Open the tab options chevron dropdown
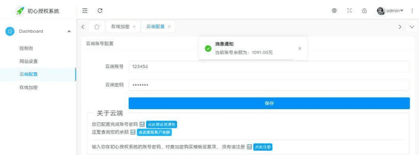Viewport: 419px width, 155px height. click(412, 27)
